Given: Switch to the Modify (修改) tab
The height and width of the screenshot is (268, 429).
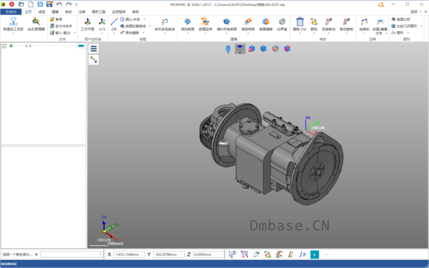Looking at the screenshot, I should (69, 12).
